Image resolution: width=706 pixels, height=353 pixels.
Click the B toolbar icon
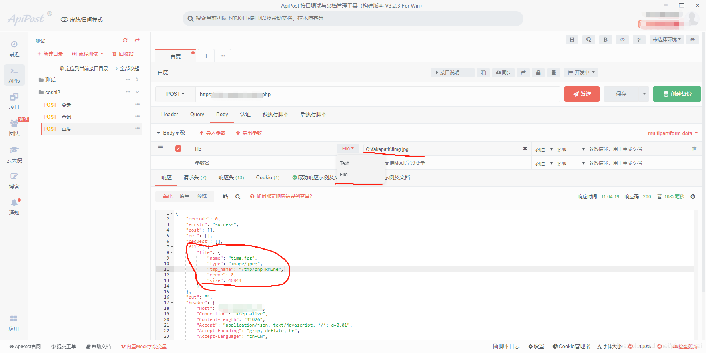click(605, 40)
